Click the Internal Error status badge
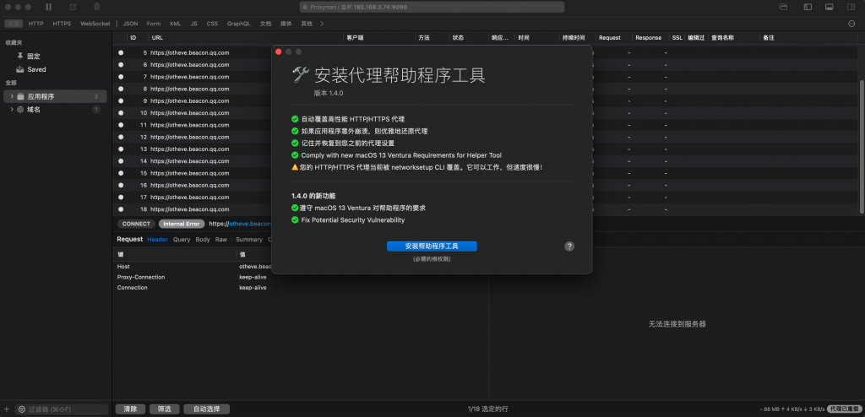 click(182, 224)
